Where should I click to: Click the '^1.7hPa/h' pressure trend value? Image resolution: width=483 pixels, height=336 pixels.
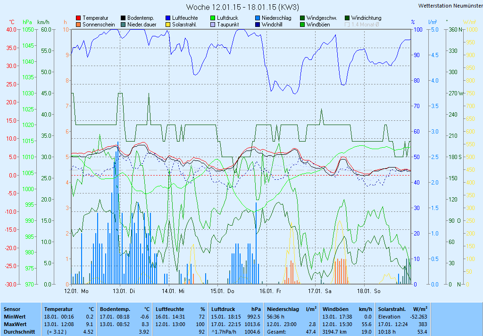[224, 332]
